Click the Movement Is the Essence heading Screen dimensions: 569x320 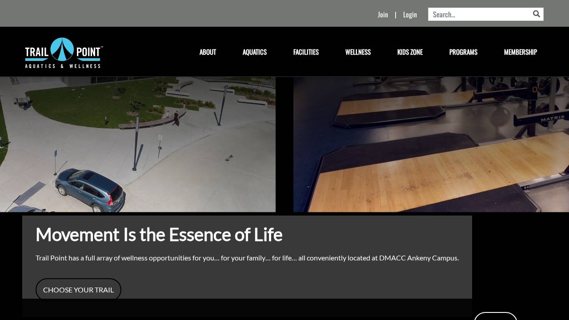coord(159,234)
